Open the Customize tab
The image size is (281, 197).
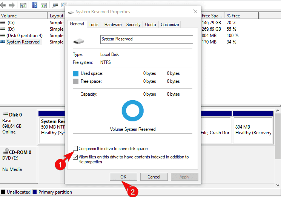pos(170,25)
